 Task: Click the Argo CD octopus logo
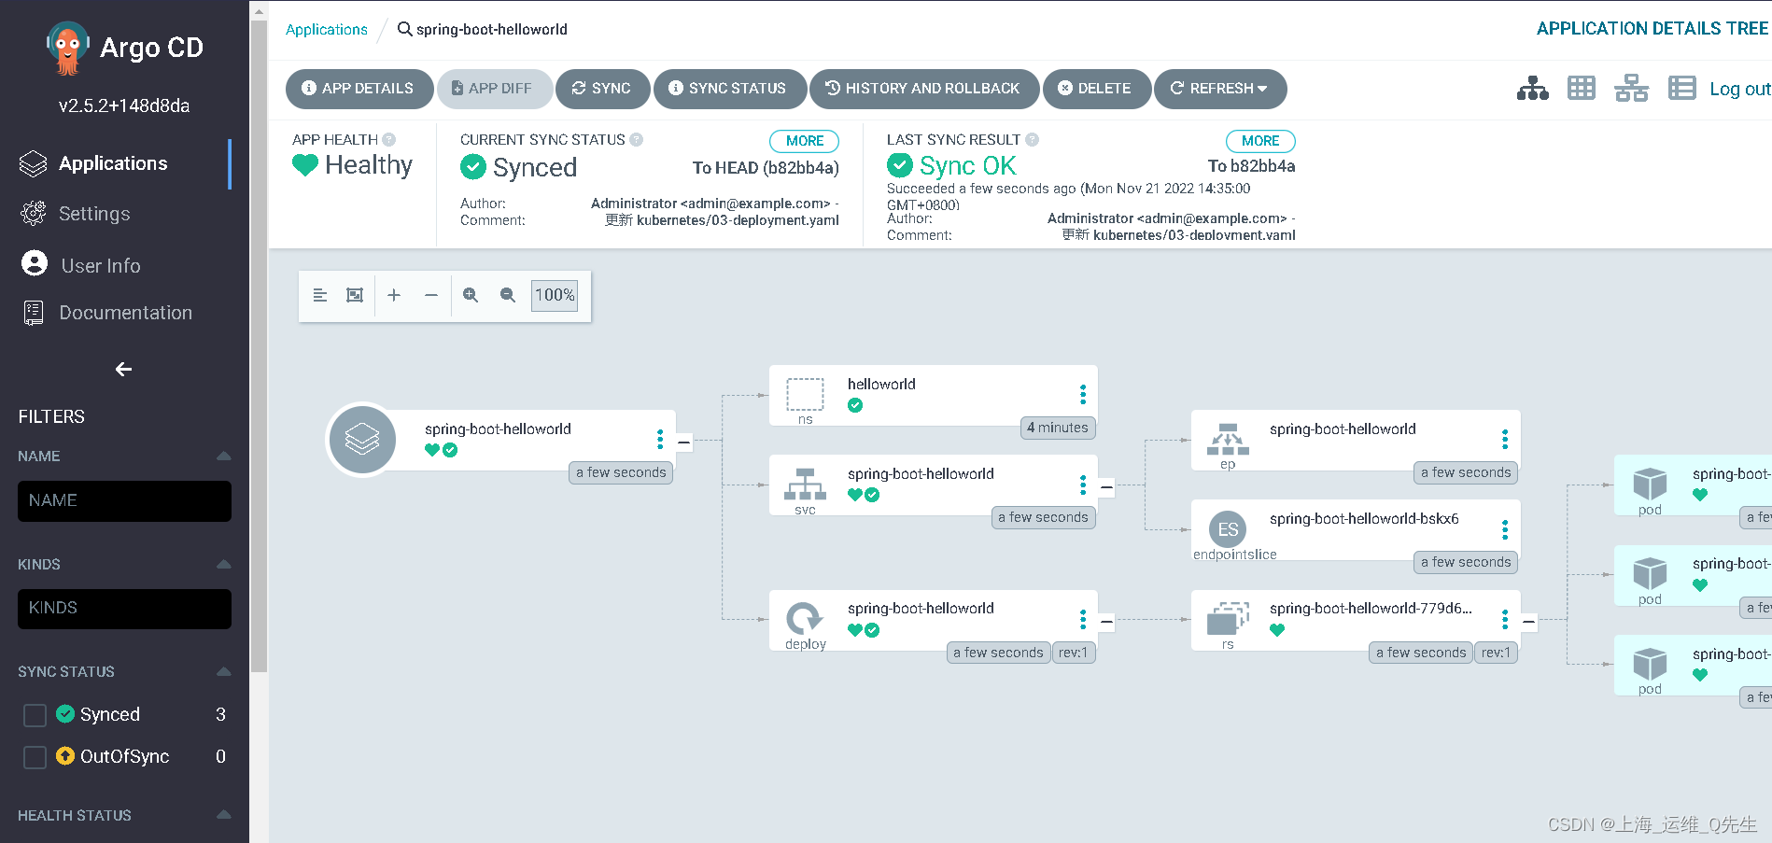pyautogui.click(x=67, y=48)
